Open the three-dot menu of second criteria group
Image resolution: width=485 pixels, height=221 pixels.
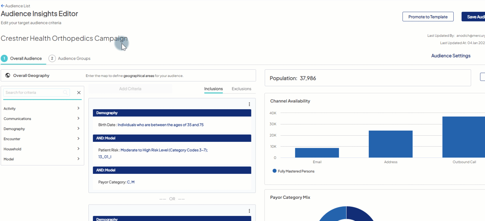coord(249,211)
